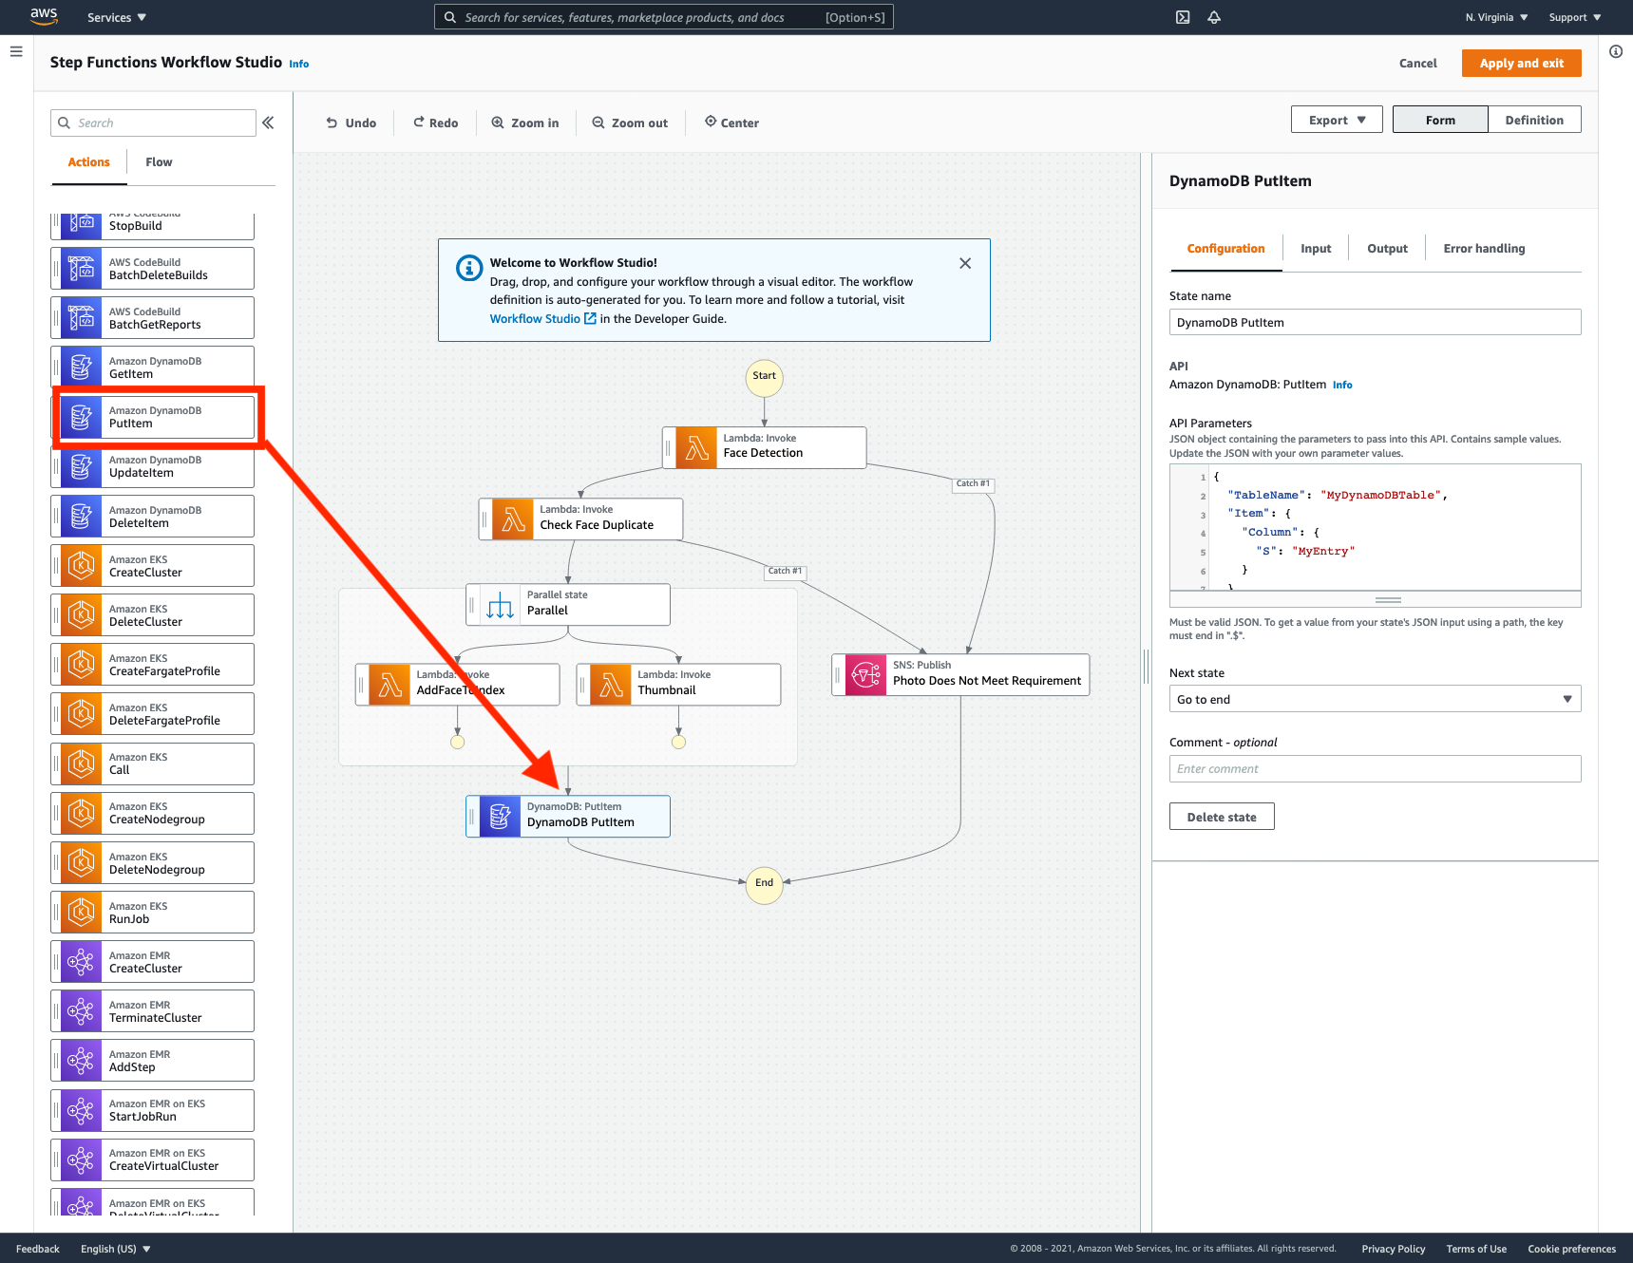Select the DynamoDB DeleteItem action icon
This screenshot has width=1633, height=1263.
82,516
